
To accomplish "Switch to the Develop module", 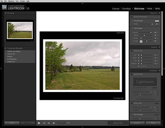I will point(127,9).
